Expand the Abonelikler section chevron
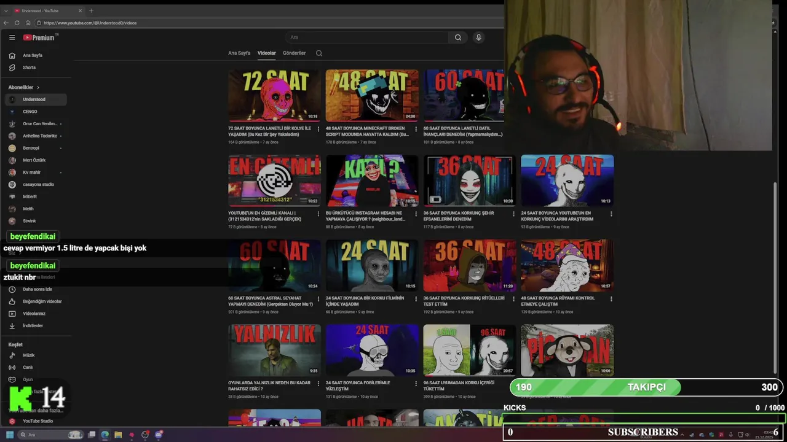 (38, 87)
